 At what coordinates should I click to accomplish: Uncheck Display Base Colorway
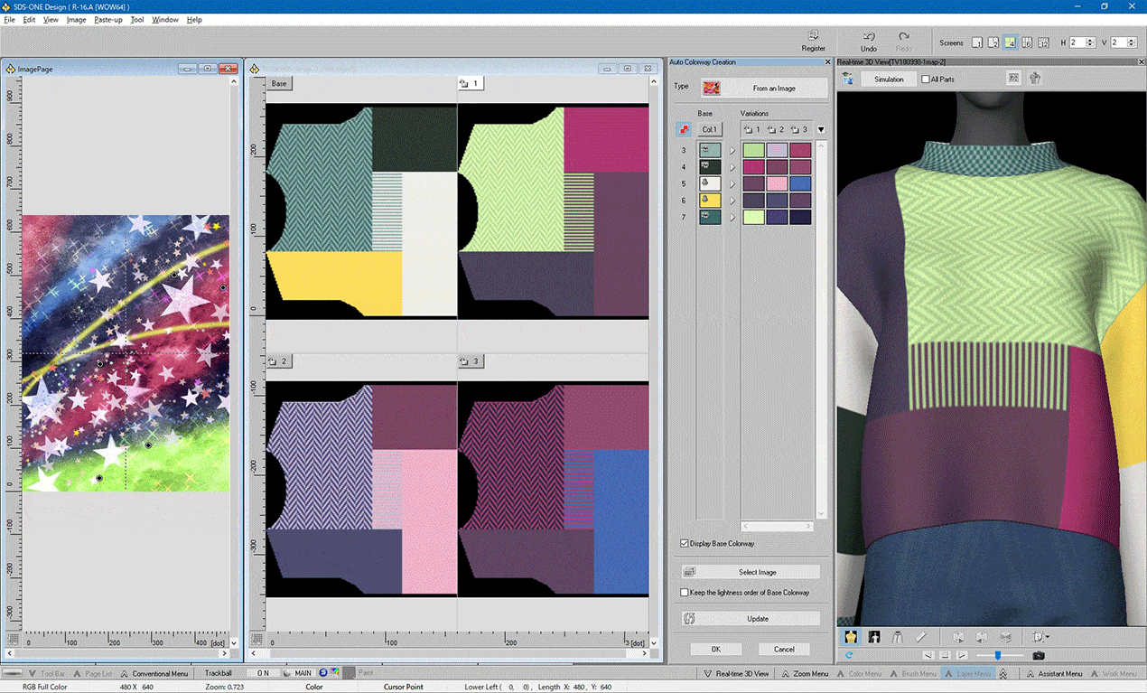[x=684, y=543]
